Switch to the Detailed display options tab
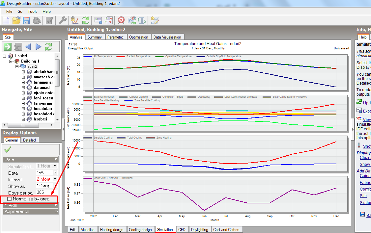The width and height of the screenshot is (371, 233). [x=29, y=140]
